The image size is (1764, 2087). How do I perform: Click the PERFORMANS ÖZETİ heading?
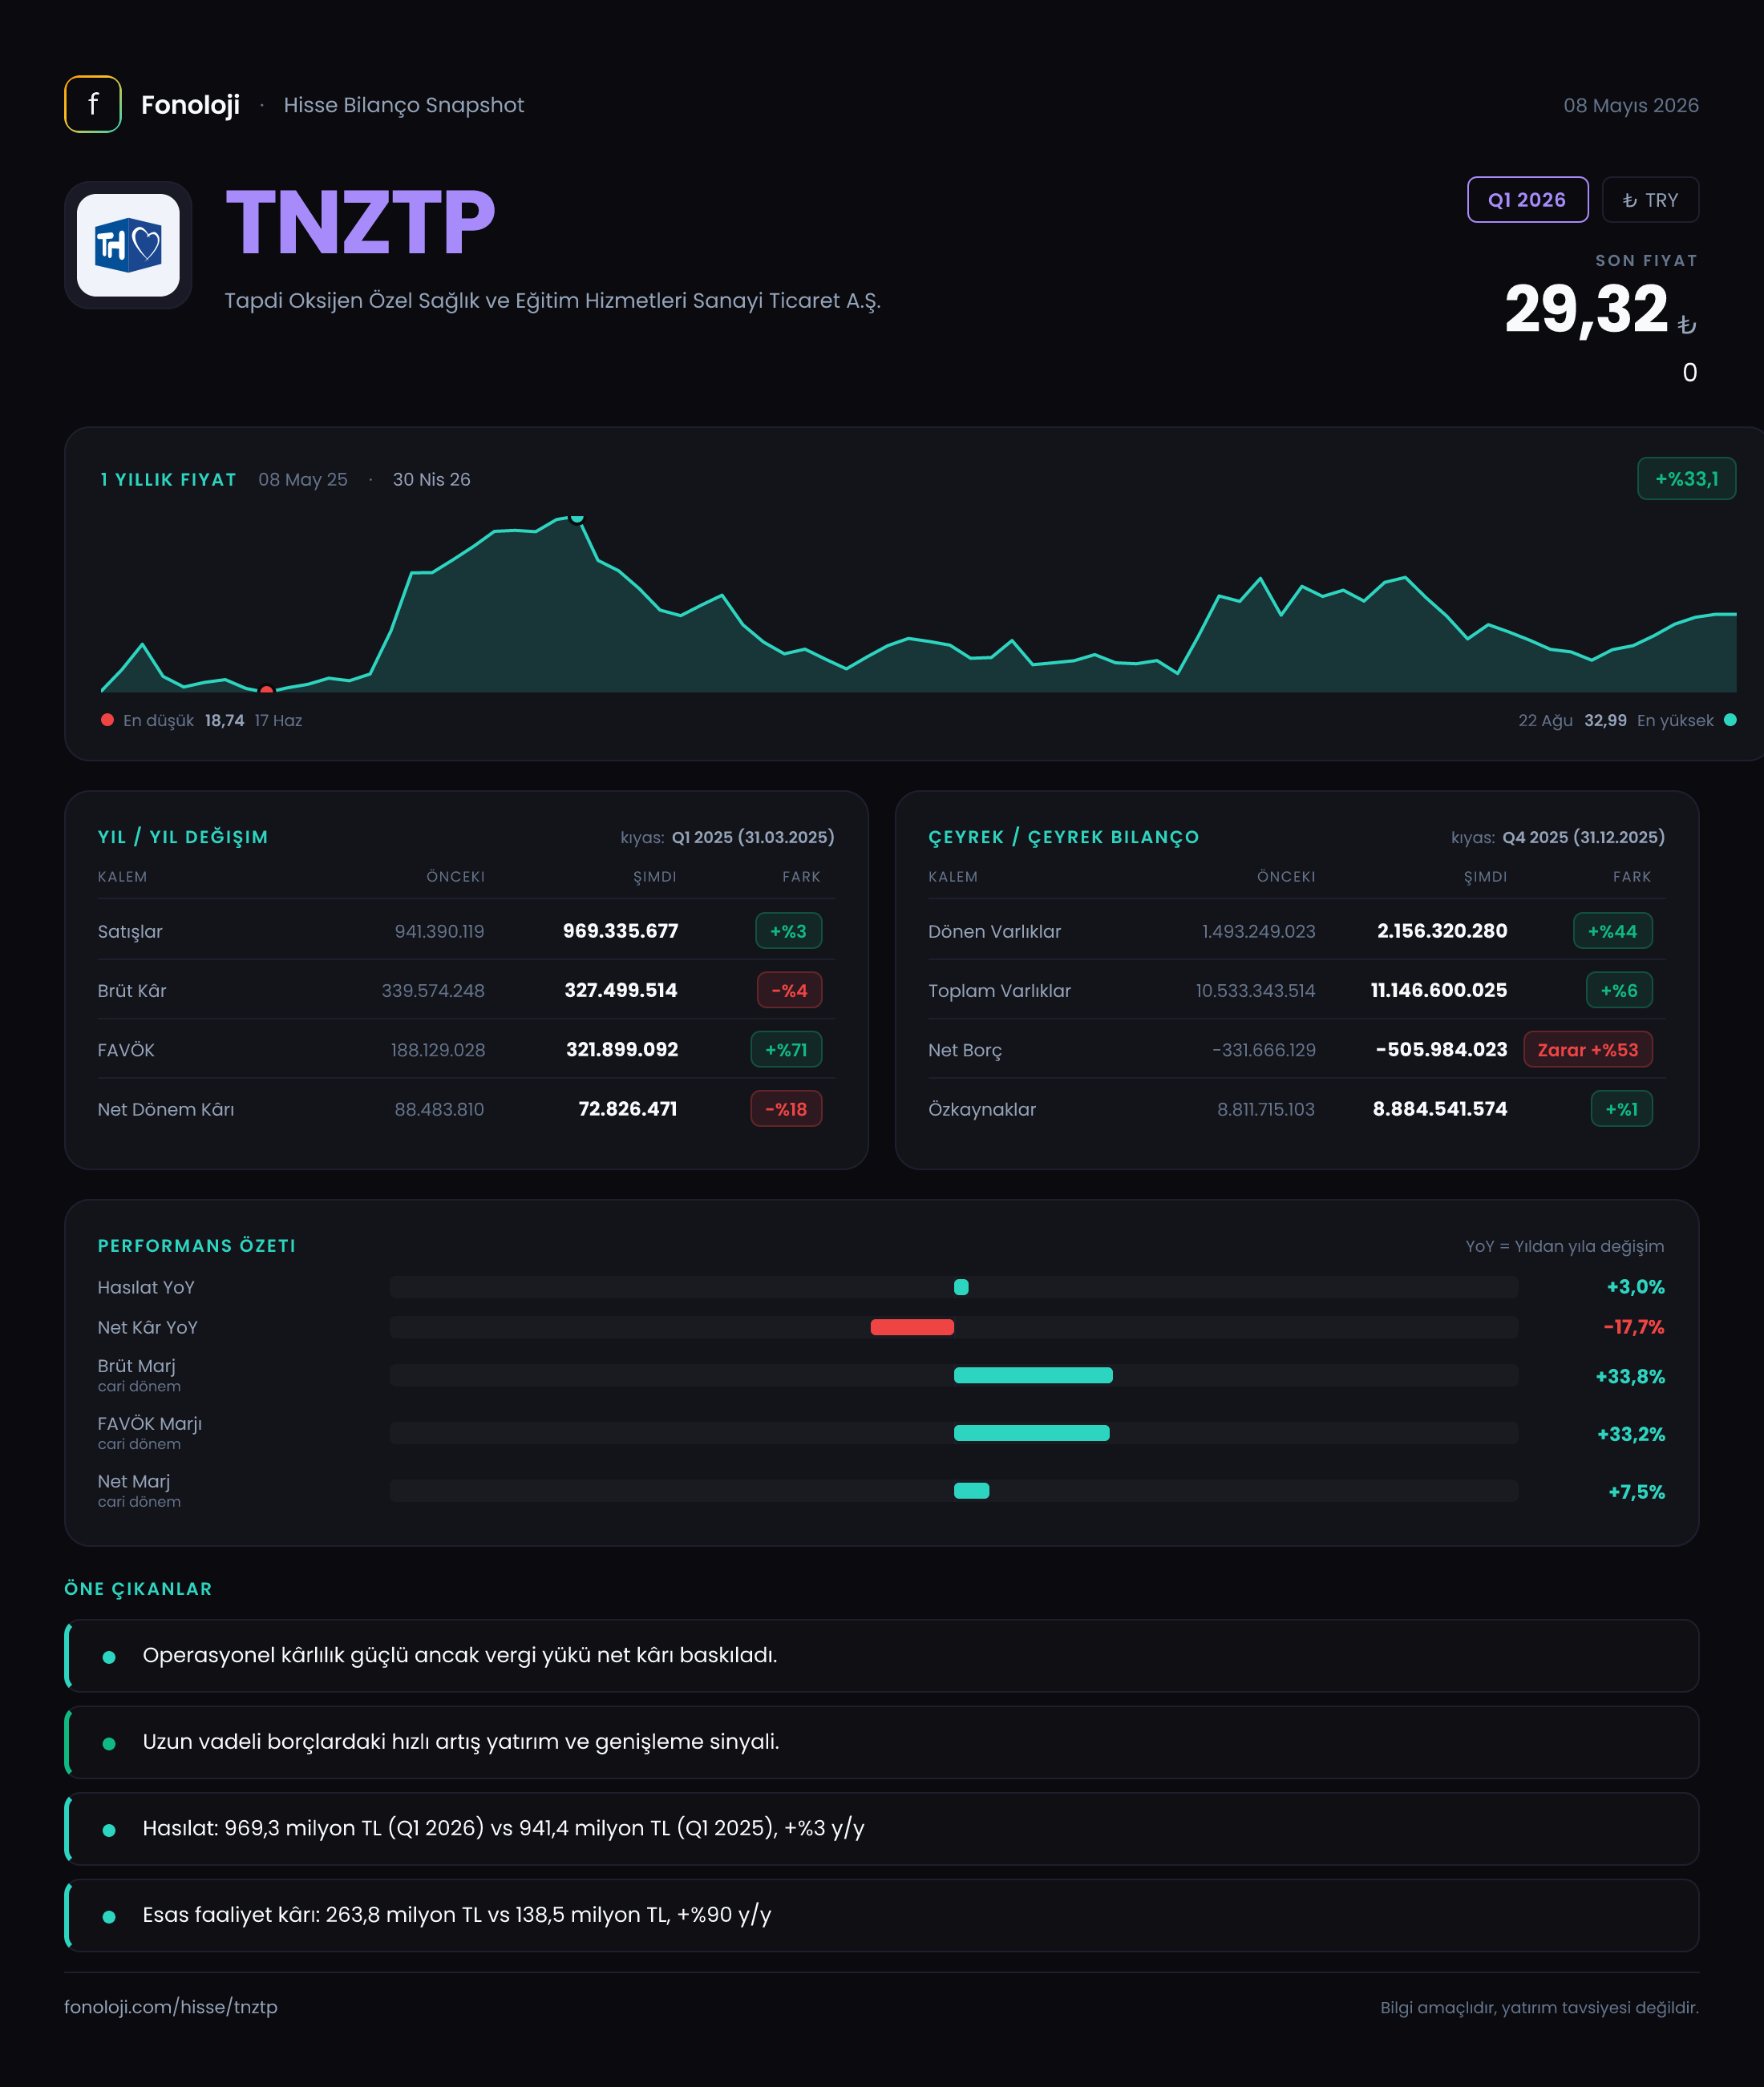coord(197,1245)
